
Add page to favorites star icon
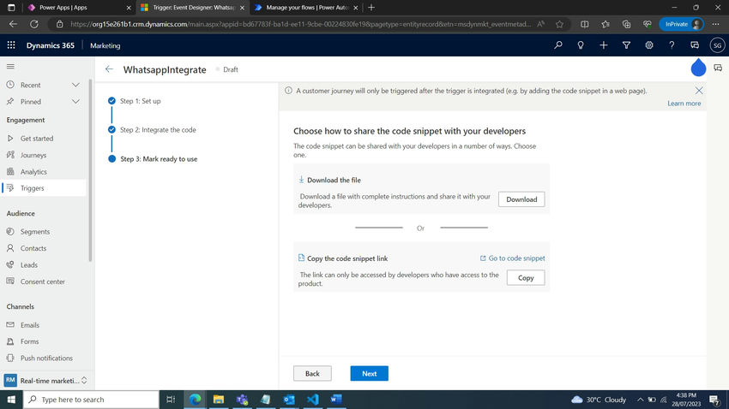560,24
